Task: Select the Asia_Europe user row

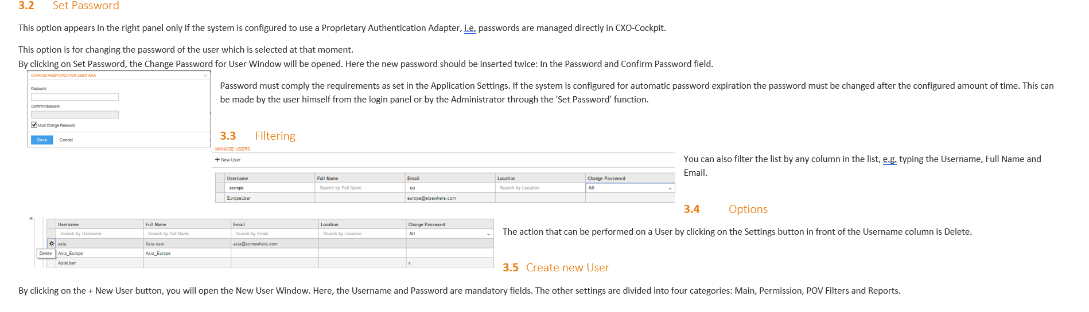Action: click(270, 253)
